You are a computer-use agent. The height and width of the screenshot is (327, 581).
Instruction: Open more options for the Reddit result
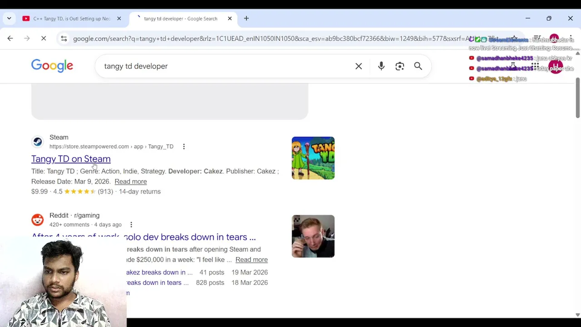point(131,225)
